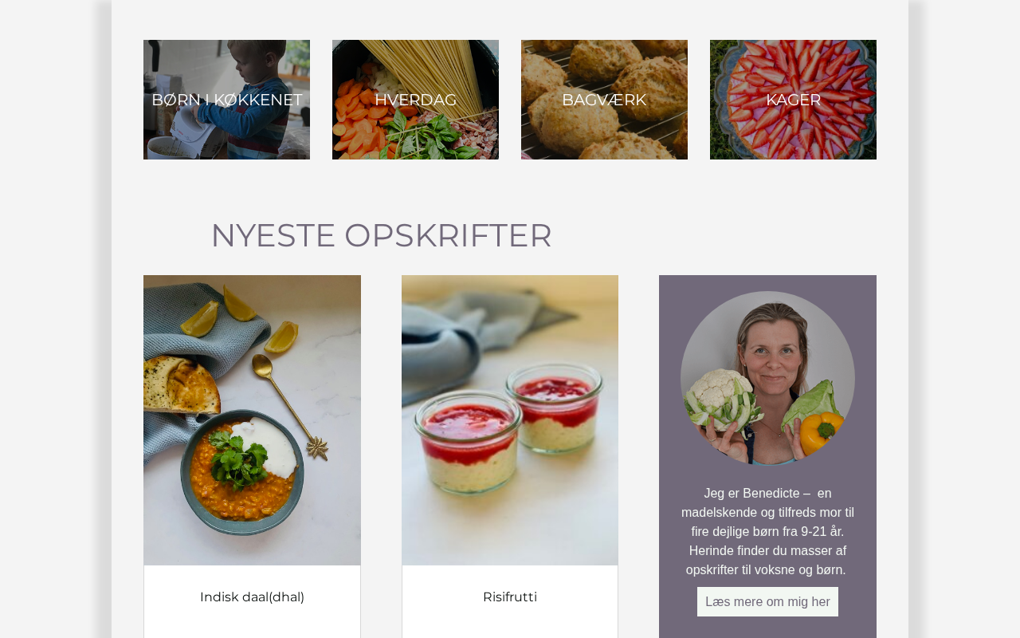Open the BØRN I KØKKENET category tile
This screenshot has height=638, width=1020.
[226, 100]
